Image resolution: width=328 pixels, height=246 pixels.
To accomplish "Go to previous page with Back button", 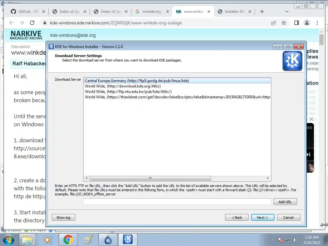I will (x=237, y=217).
